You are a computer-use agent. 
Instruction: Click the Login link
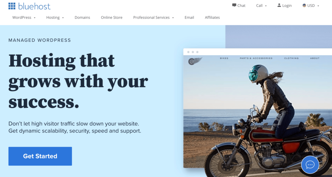287,6
